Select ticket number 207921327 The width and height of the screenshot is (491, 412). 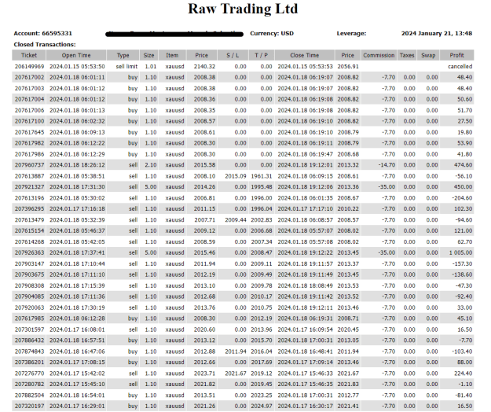point(29,187)
